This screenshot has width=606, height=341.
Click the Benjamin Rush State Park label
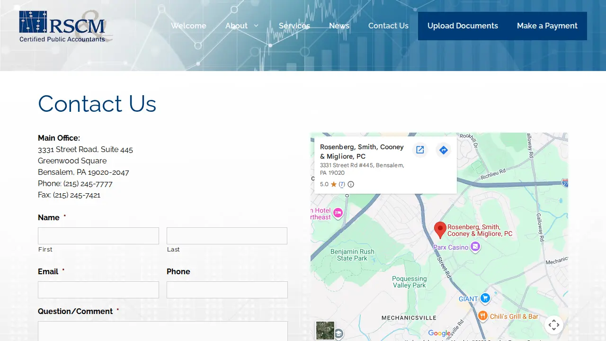pos(352,255)
